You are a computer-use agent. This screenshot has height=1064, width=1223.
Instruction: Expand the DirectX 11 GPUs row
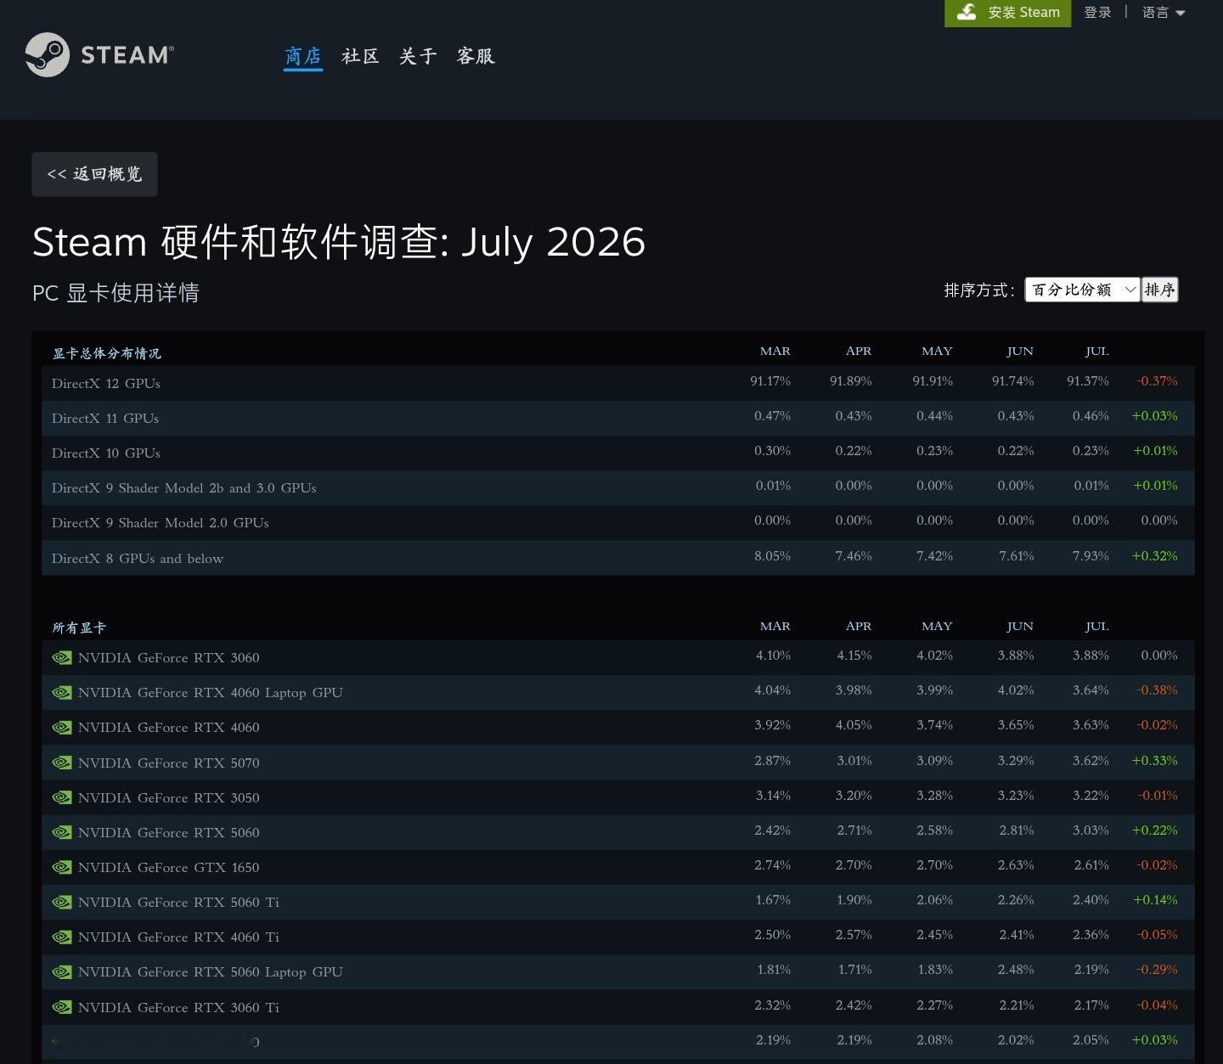pyautogui.click(x=617, y=418)
